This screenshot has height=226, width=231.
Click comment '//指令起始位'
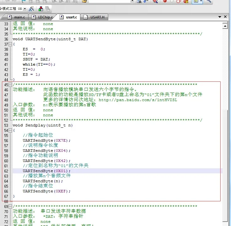click(38, 135)
